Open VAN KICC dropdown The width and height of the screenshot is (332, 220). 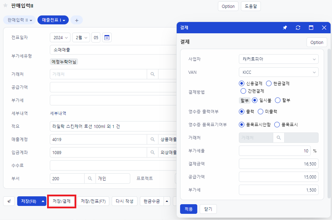click(279, 72)
